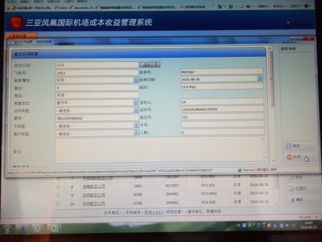Tick the checkbox for row 9
Image resolution: width=322 pixels, height=242 pixels.
[x=59, y=195]
